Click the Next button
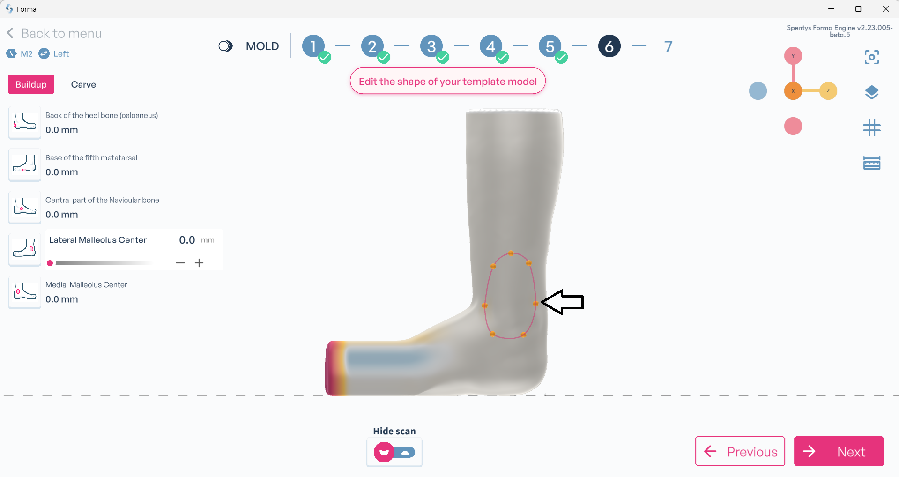The image size is (899, 477). click(839, 451)
